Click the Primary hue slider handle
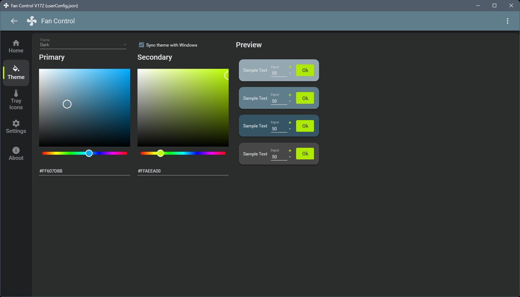The height and width of the screenshot is (297, 520). (x=89, y=153)
